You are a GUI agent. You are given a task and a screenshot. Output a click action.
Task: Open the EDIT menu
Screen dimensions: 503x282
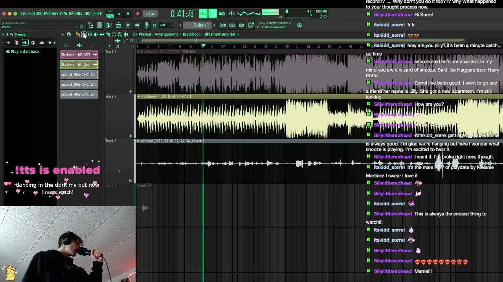click(32, 14)
